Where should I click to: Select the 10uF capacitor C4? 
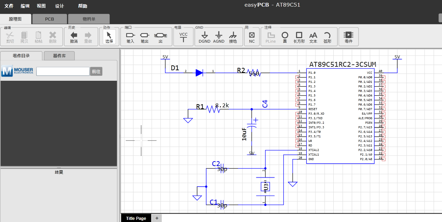click(x=252, y=126)
